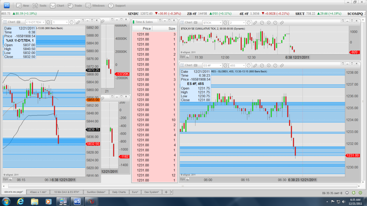
Task: Click play/replay icon in $TICK chart toolbar
Action: click(x=269, y=23)
